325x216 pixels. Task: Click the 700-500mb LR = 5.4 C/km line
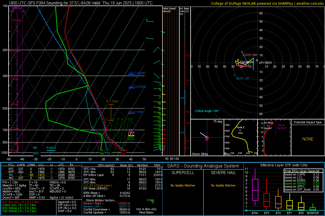(19, 211)
